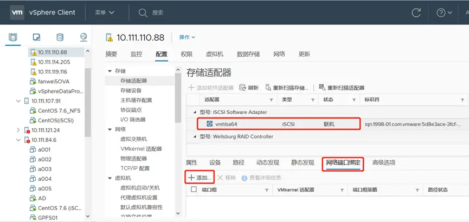Select CentOS 7.6_NFS virtual machine

tap(59, 110)
